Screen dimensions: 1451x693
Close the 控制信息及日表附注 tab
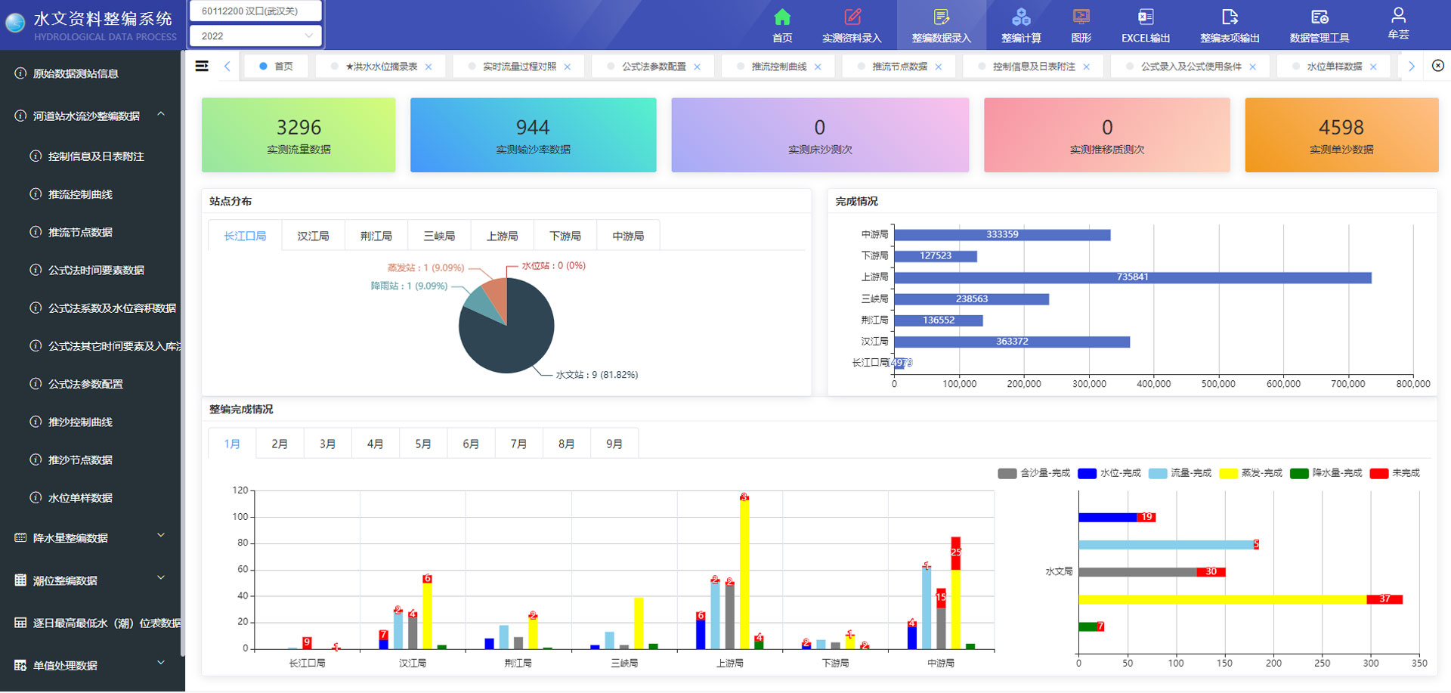[1087, 67]
